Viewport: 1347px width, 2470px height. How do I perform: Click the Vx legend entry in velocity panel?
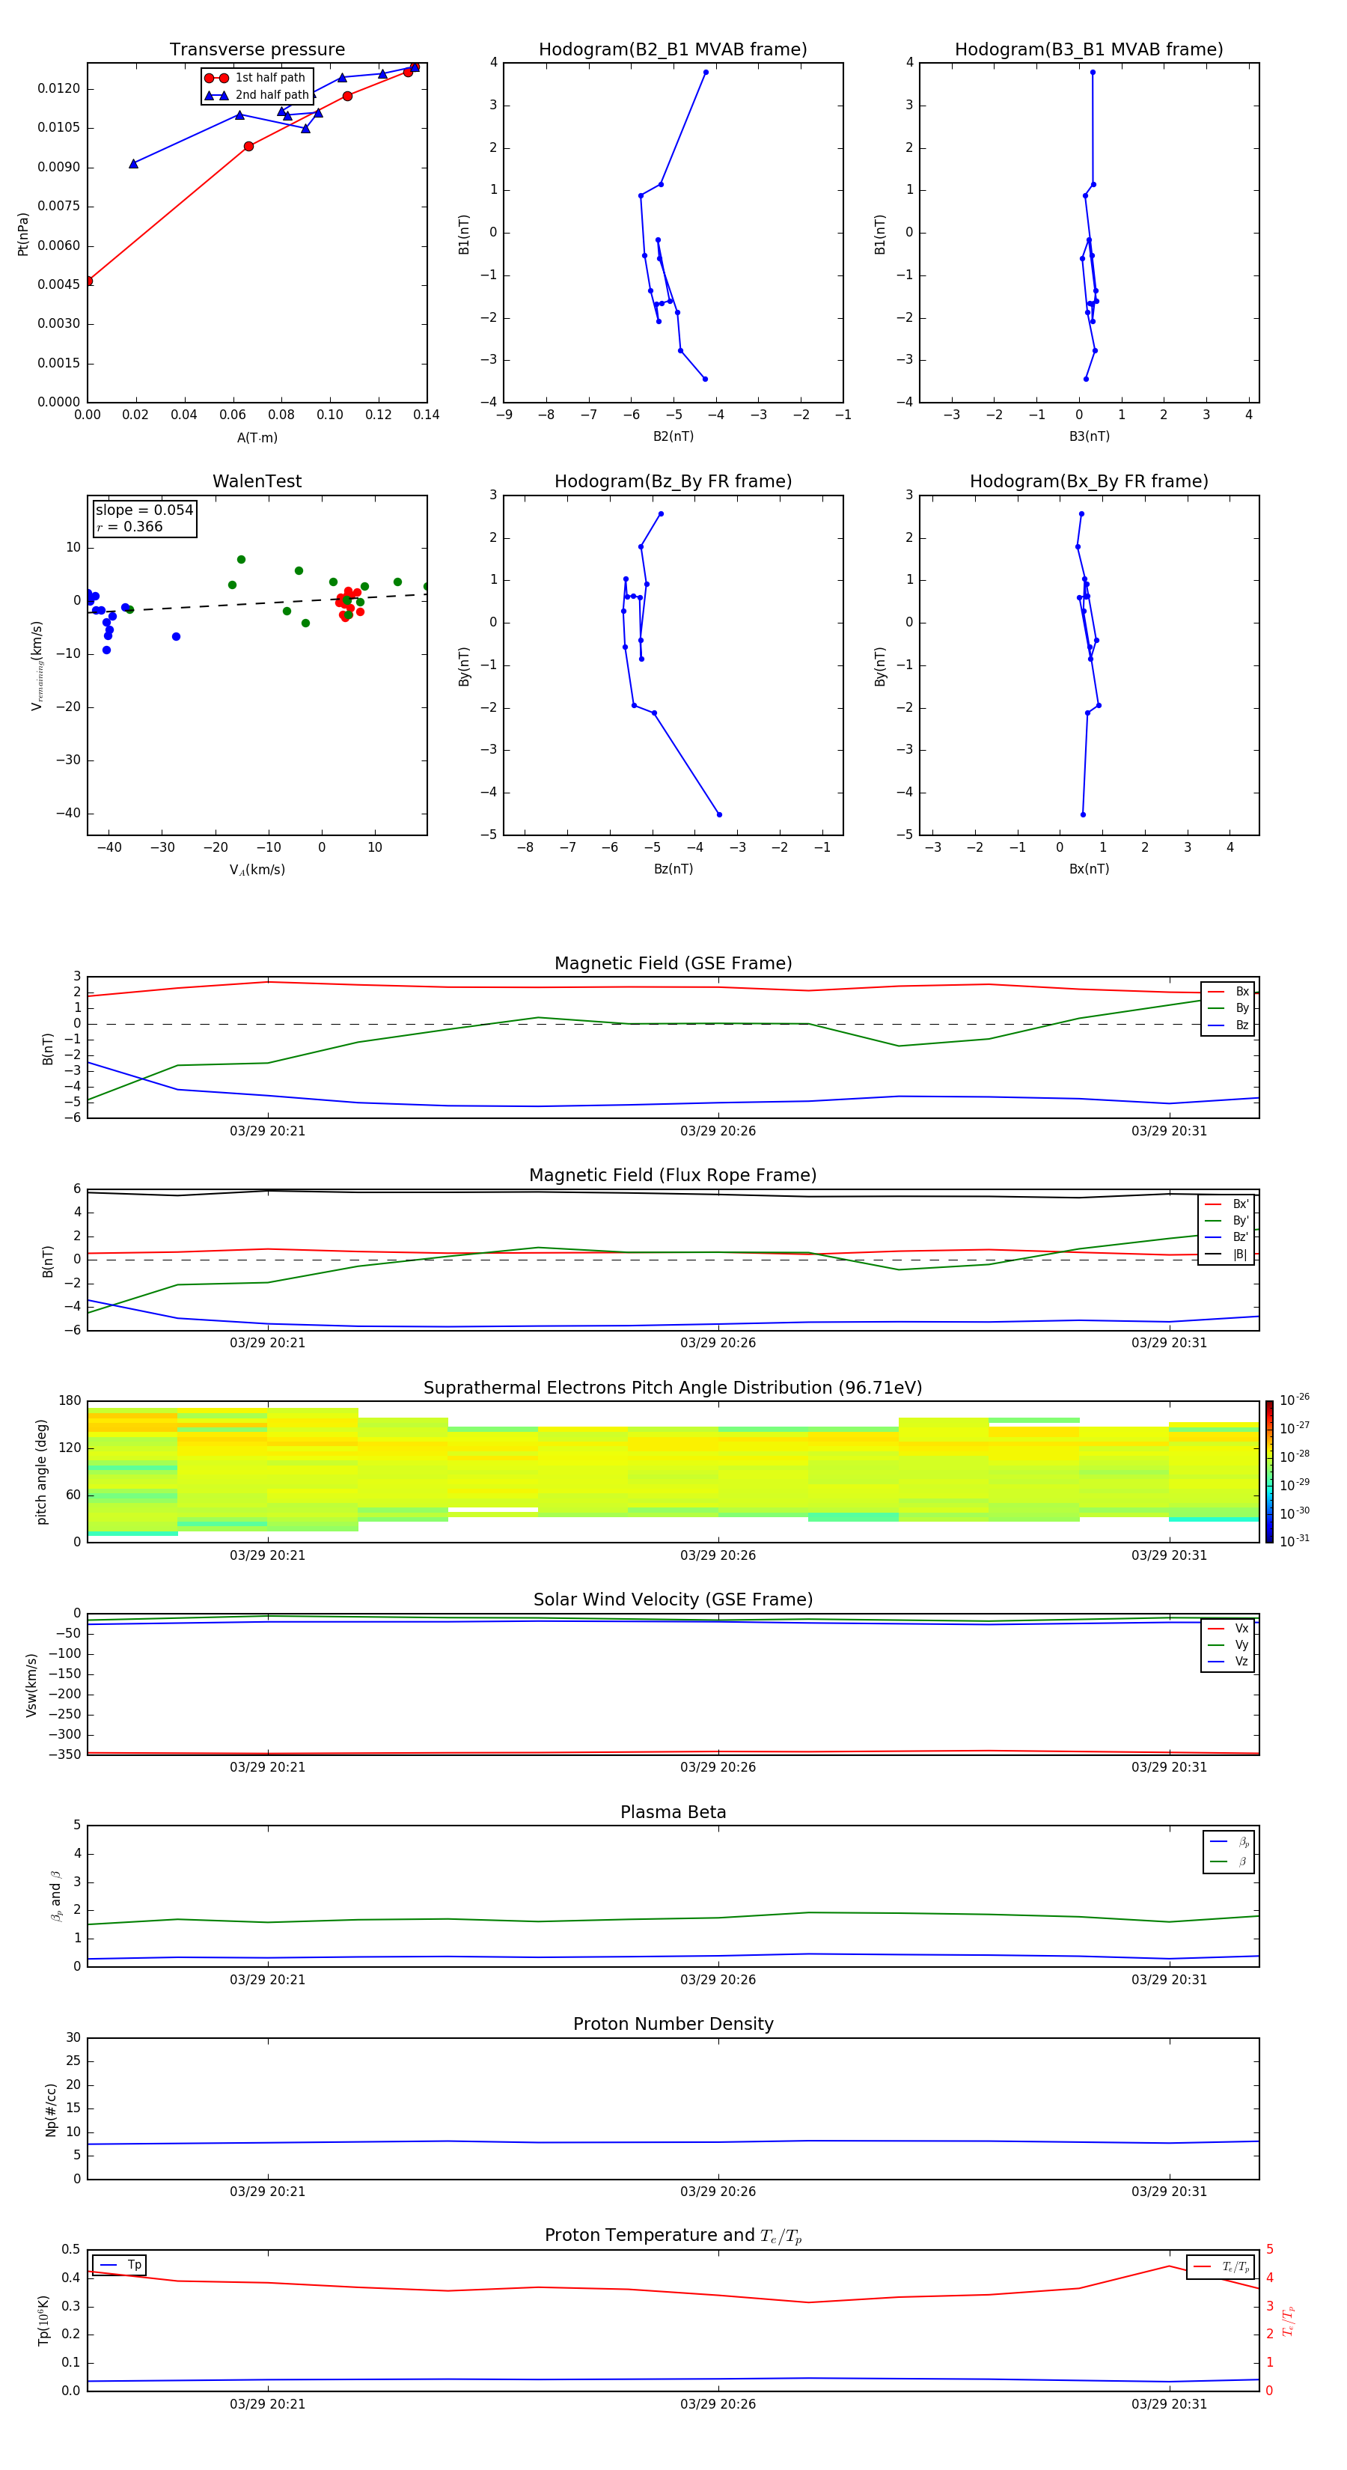click(x=1228, y=1628)
